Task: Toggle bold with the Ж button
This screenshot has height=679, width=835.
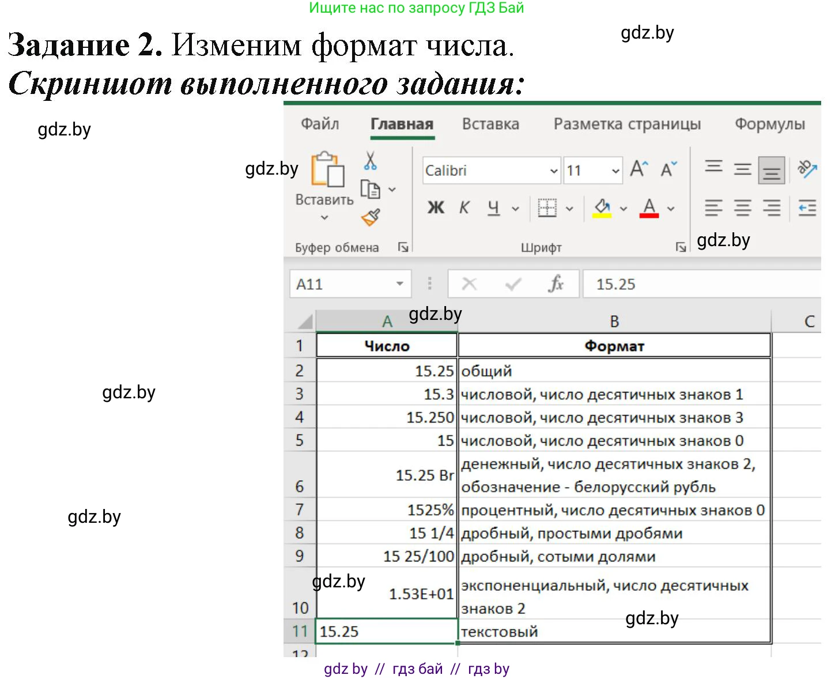Action: pos(436,208)
